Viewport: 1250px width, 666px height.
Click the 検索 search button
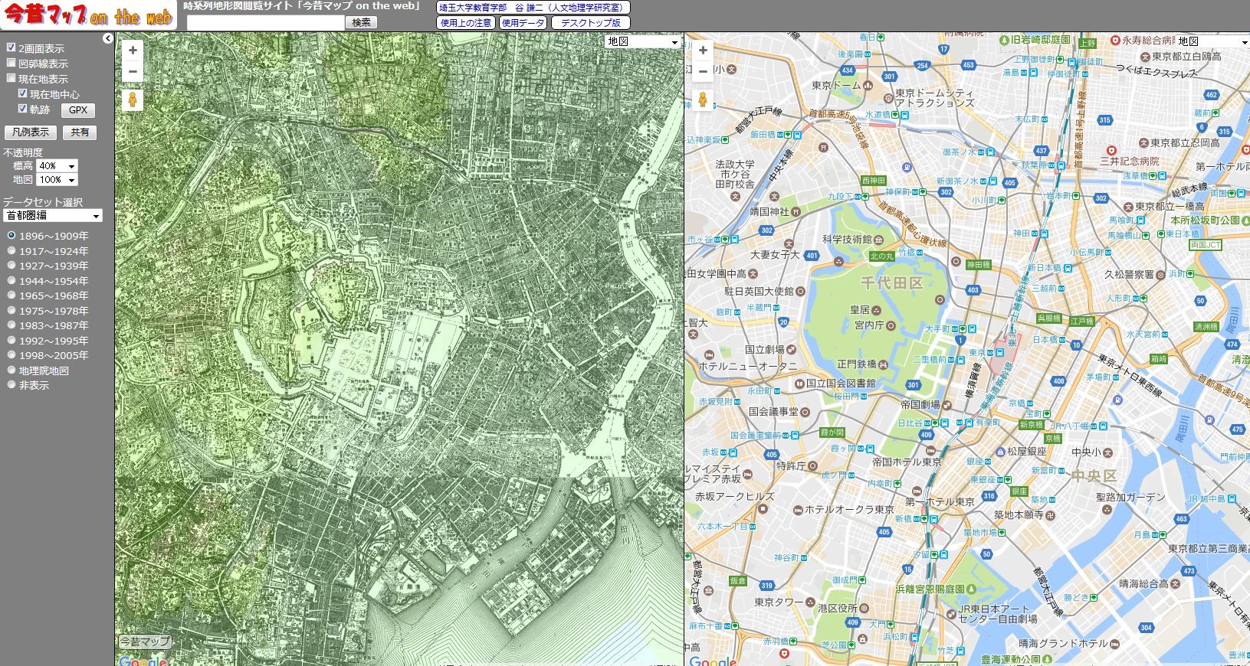pyautogui.click(x=362, y=23)
